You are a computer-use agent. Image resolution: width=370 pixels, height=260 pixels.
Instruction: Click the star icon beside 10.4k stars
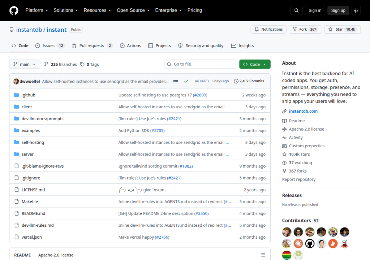click(x=284, y=154)
